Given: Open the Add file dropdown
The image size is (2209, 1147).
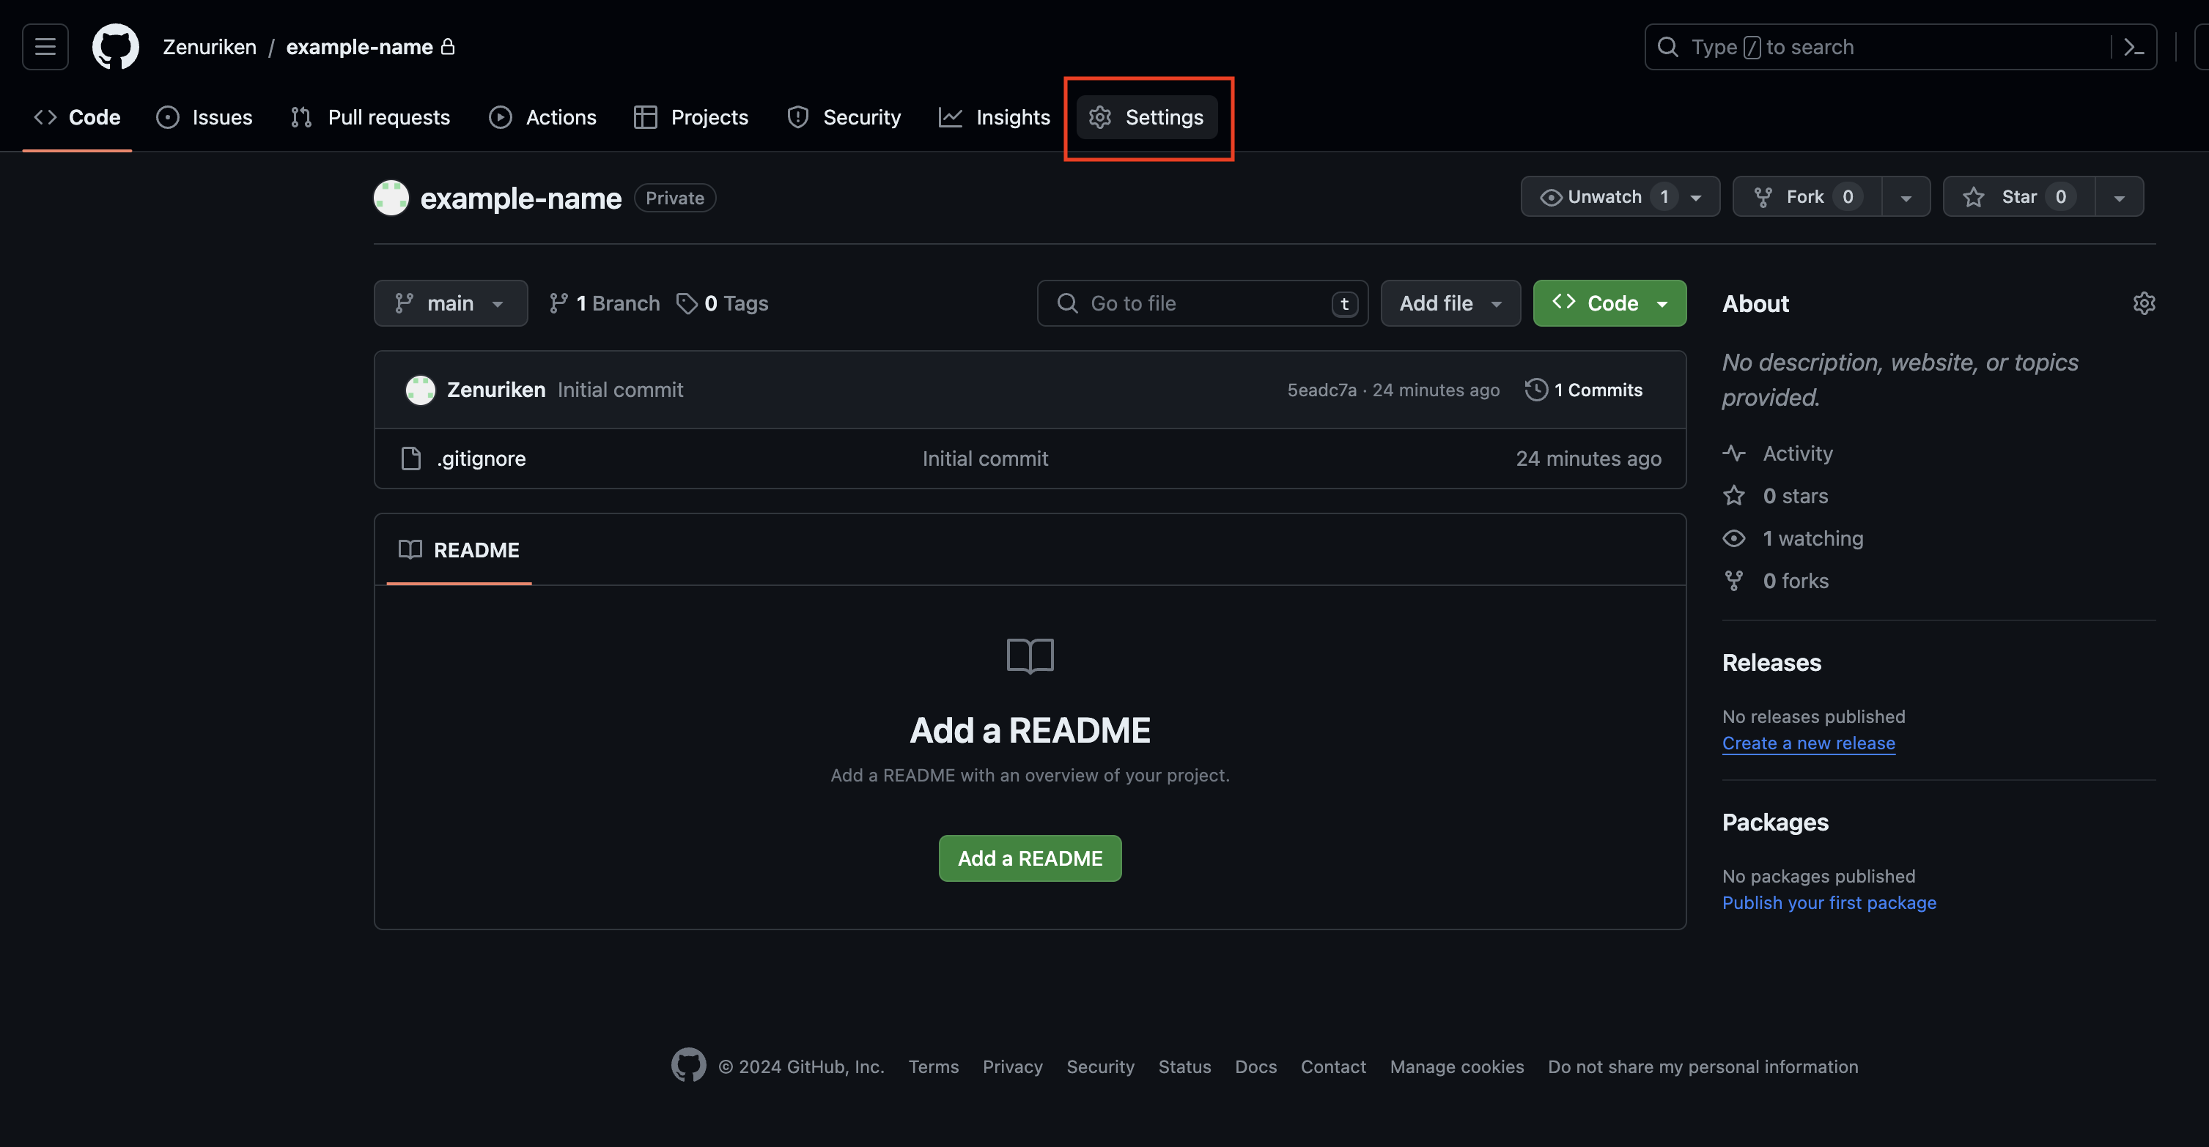Looking at the screenshot, I should coord(1450,303).
